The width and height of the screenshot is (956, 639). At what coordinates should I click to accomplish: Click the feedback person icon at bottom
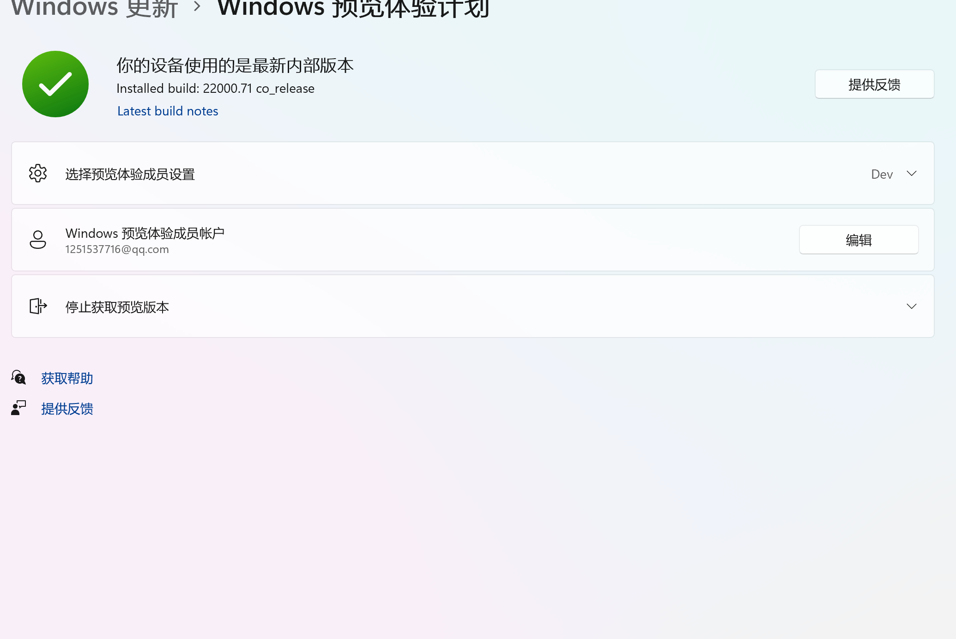[19, 408]
